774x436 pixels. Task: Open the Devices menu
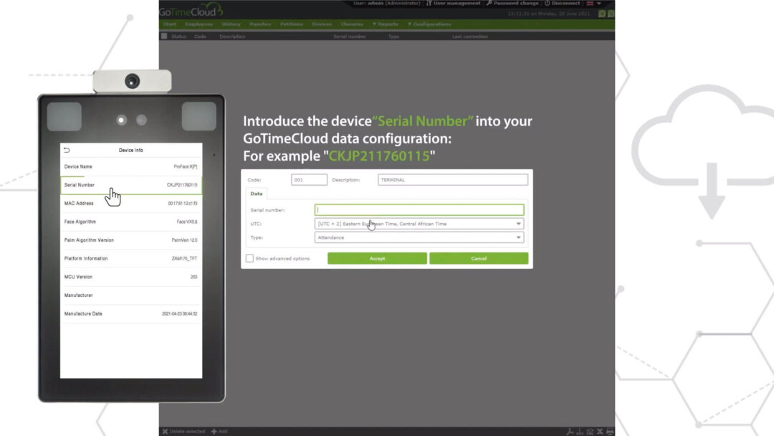point(321,24)
